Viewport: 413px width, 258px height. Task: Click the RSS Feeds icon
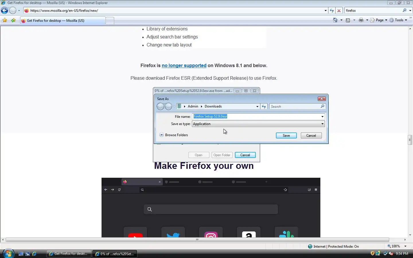tap(348, 20)
